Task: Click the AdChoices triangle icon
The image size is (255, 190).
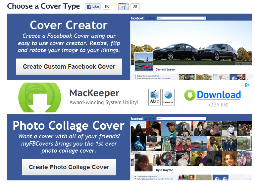Action: point(247,85)
